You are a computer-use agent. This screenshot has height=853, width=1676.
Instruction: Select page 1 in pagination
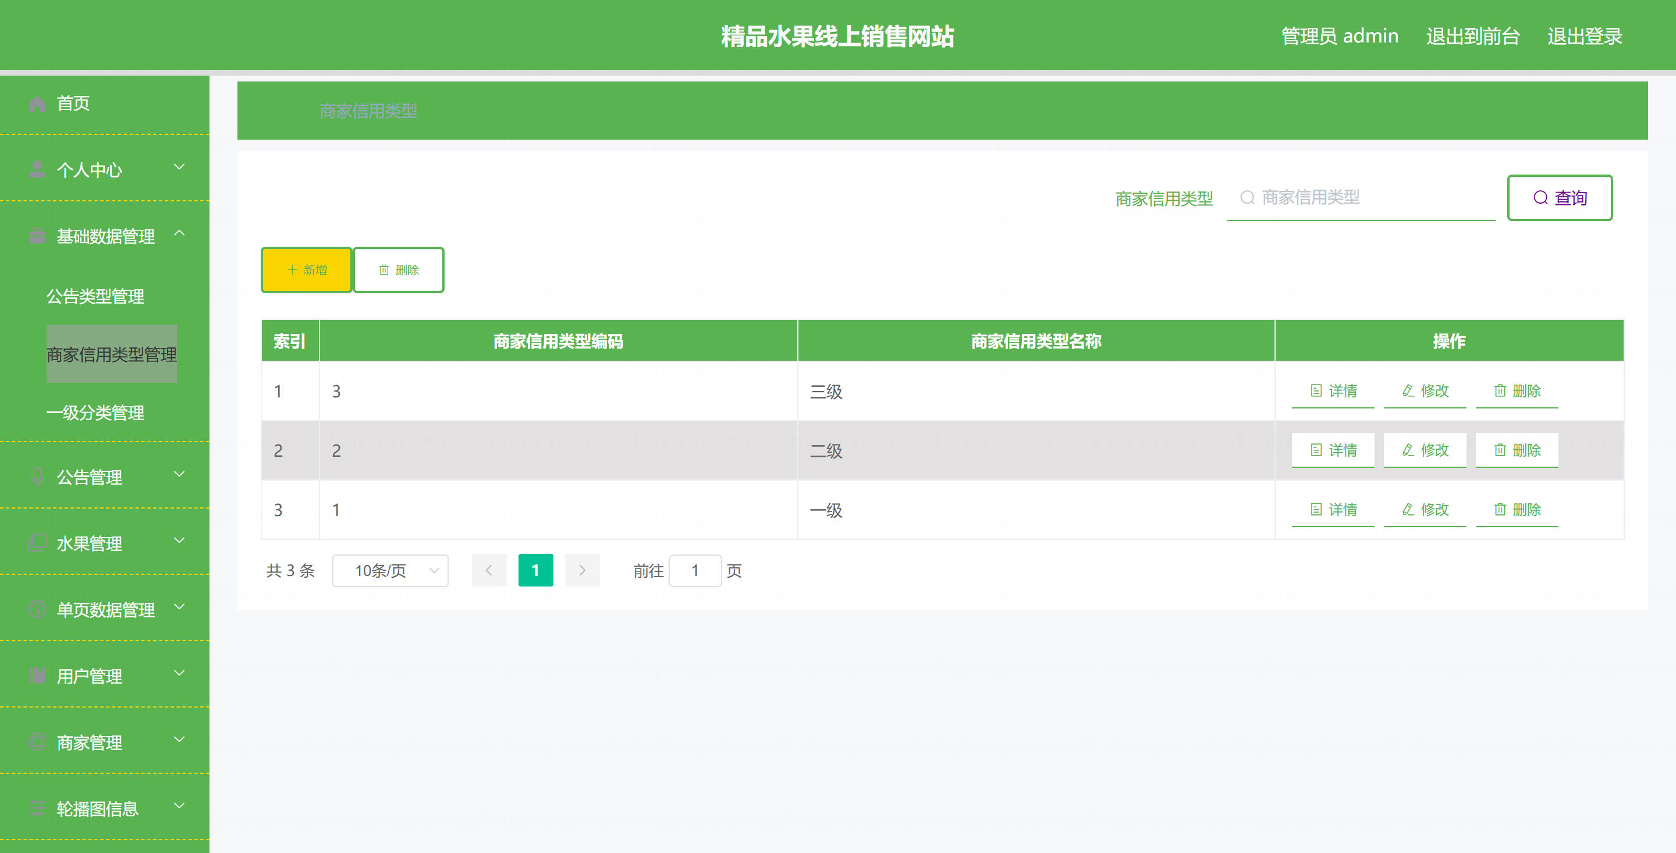pos(535,571)
